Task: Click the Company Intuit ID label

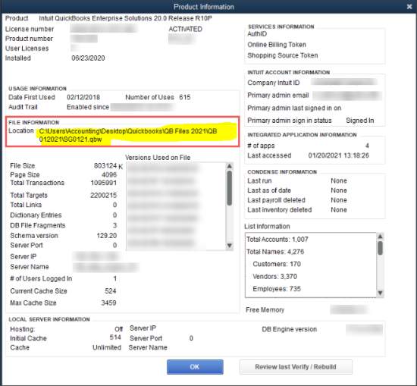Action: (x=273, y=83)
